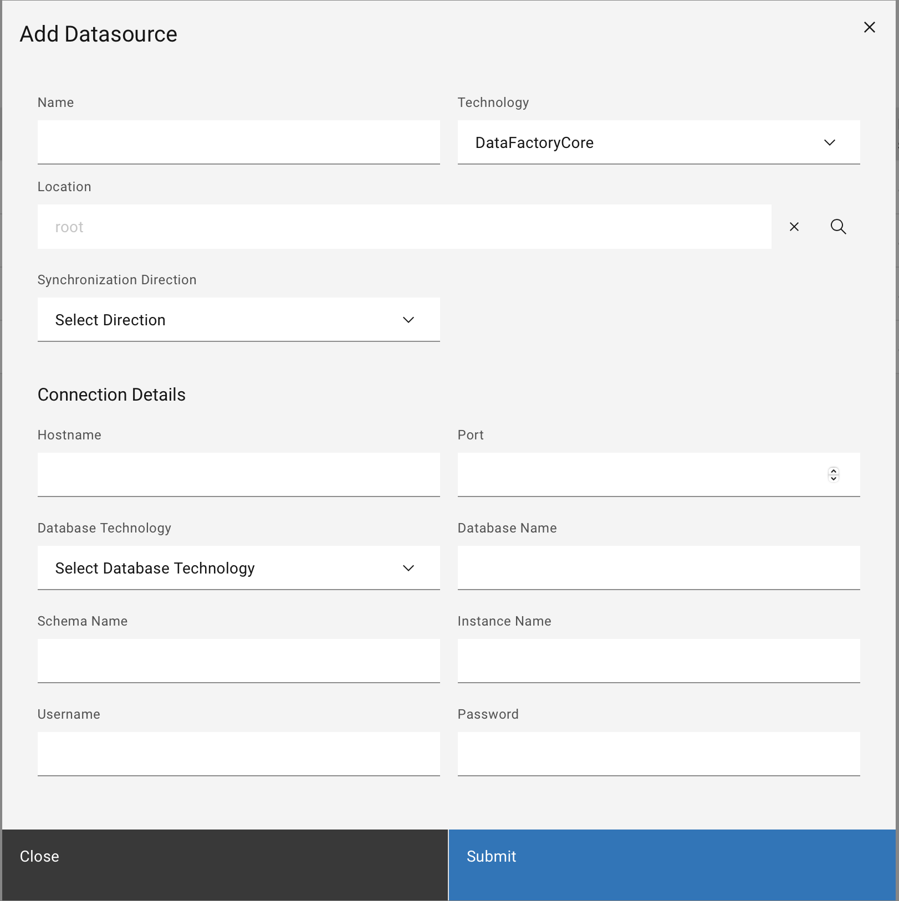The height and width of the screenshot is (901, 899).
Task: Click the Name input field
Action: tap(238, 142)
